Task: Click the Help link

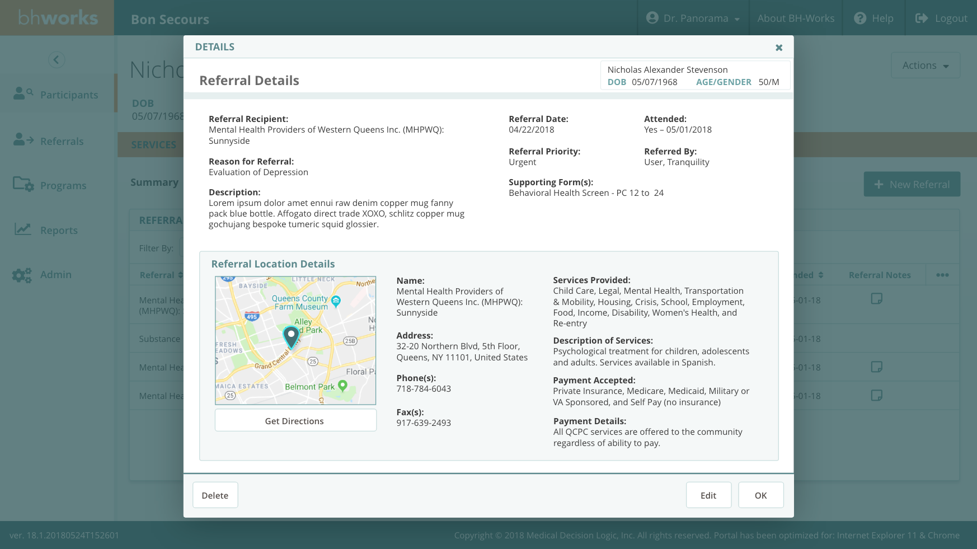Action: pyautogui.click(x=882, y=18)
